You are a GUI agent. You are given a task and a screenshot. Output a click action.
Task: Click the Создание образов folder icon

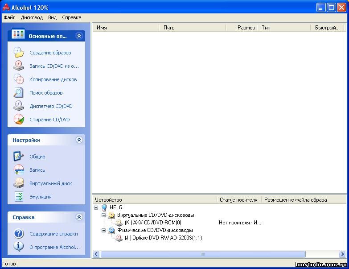(19, 53)
